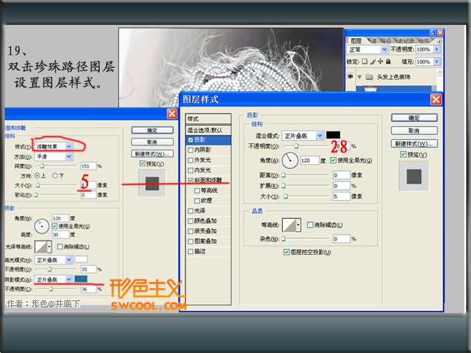Select the 样式 header in the style list
Image resolution: width=471 pixels, height=353 pixels.
point(208,119)
